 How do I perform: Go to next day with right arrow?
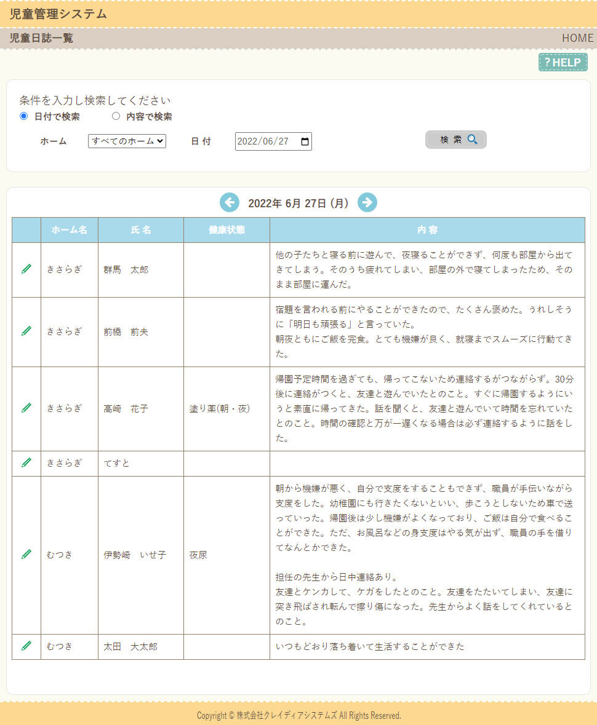point(367,202)
